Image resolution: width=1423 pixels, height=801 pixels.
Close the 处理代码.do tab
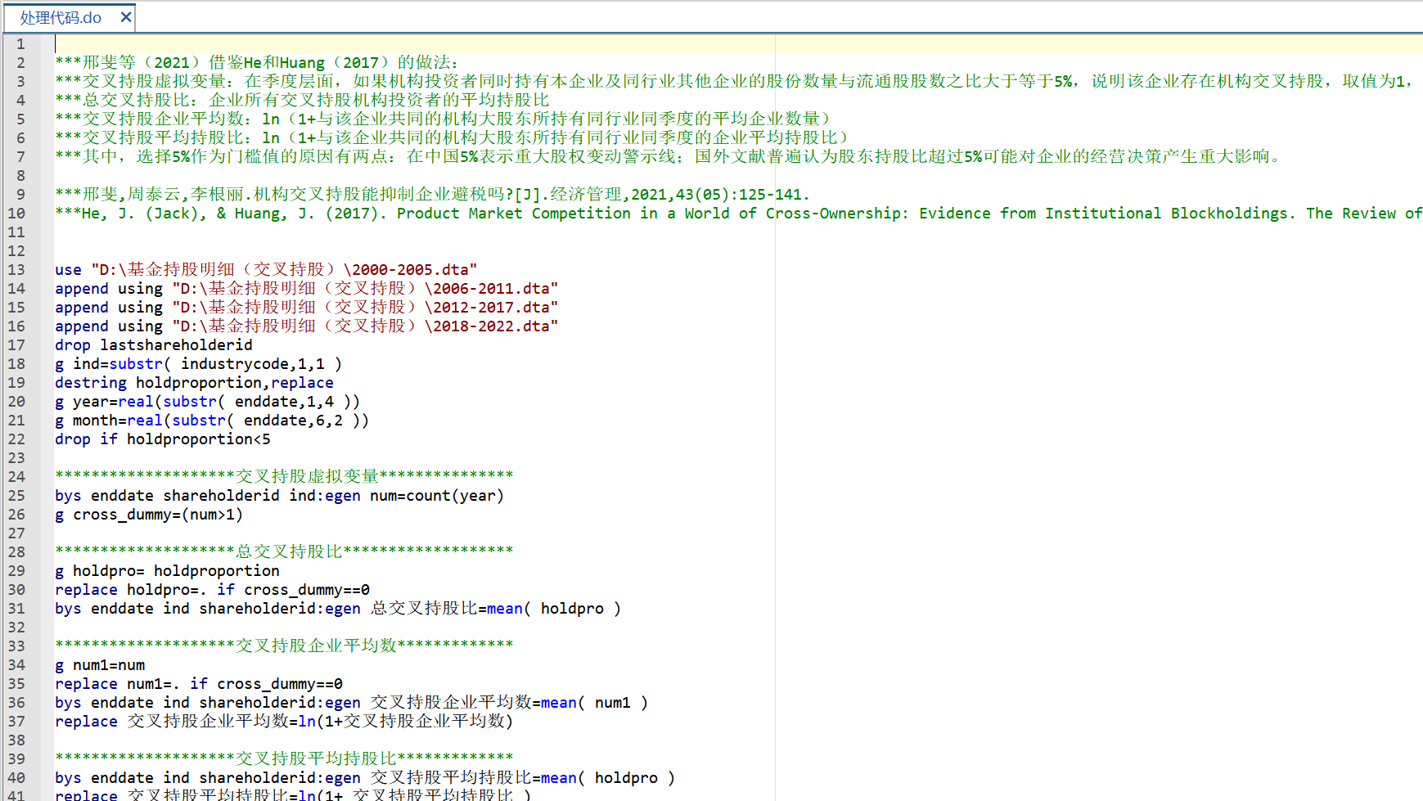[x=126, y=17]
